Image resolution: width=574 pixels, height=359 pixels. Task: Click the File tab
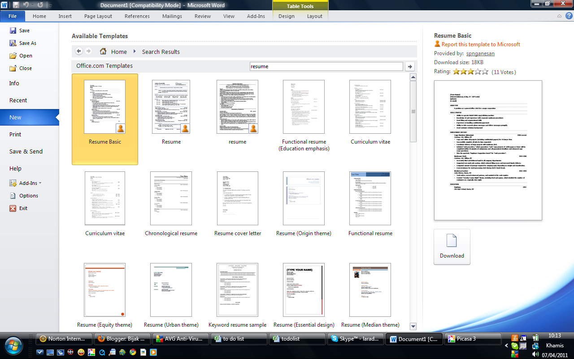click(x=13, y=16)
